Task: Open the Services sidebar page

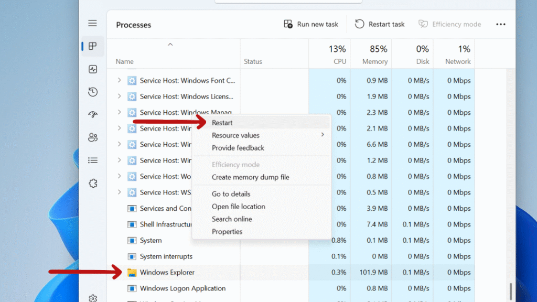Action: [93, 183]
